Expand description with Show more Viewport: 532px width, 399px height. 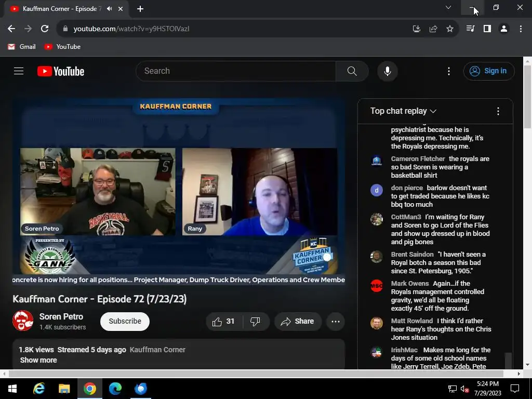[38, 360]
